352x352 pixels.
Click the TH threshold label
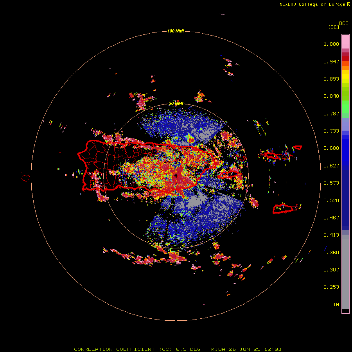click(x=336, y=305)
